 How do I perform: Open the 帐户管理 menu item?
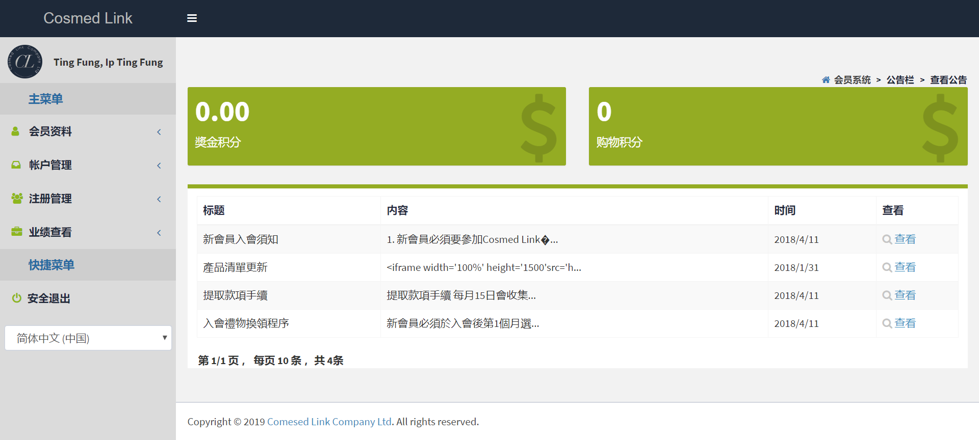coord(88,165)
